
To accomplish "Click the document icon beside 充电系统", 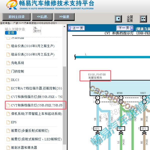I will 8,63.
